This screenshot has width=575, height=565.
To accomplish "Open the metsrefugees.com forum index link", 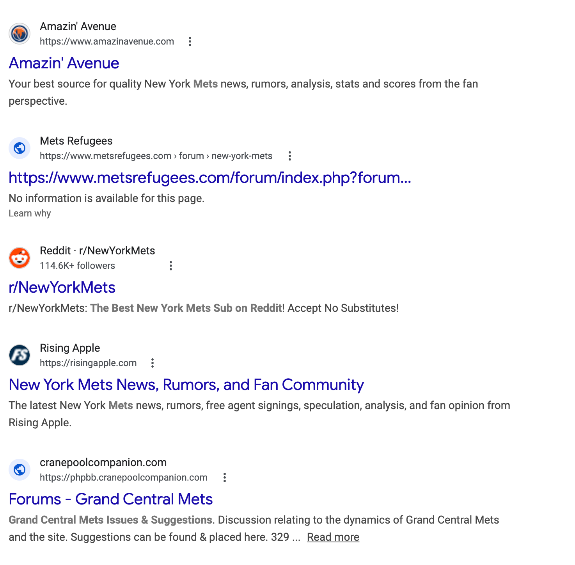I will (x=210, y=178).
